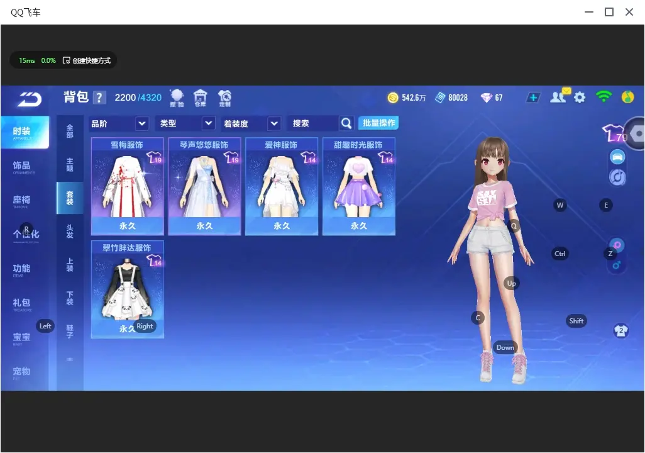The height and width of the screenshot is (453, 645).
Task: Select the 全部 all sub-tab
Action: (x=70, y=131)
